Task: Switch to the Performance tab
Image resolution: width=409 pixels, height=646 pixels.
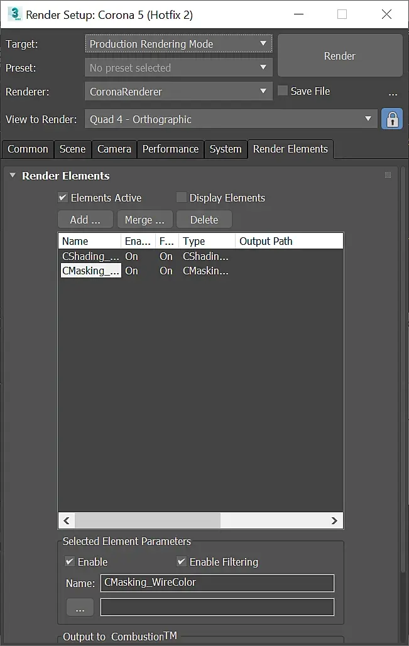Action: pyautogui.click(x=170, y=149)
